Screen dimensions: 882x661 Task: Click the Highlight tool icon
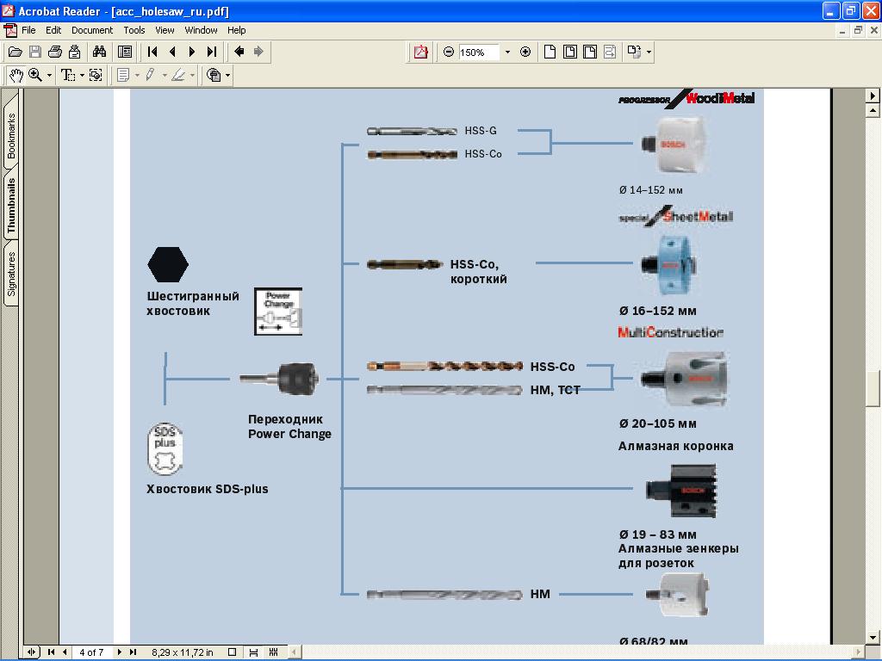(x=178, y=76)
